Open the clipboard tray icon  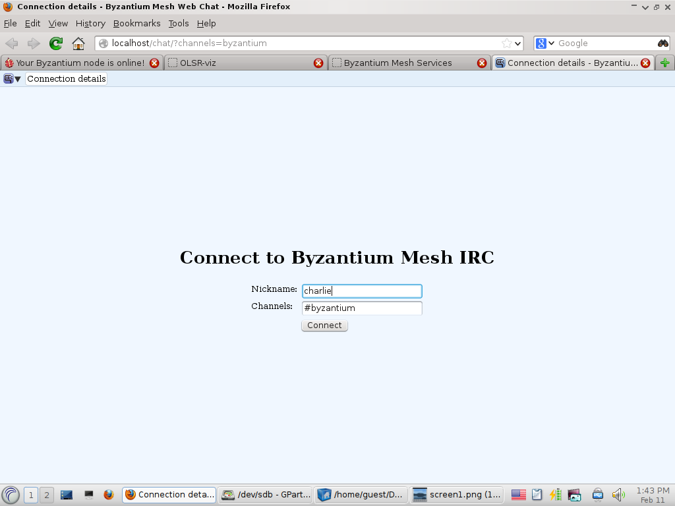(x=537, y=495)
